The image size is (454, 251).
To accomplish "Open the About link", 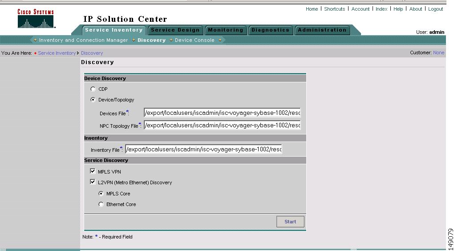I will tap(415, 9).
